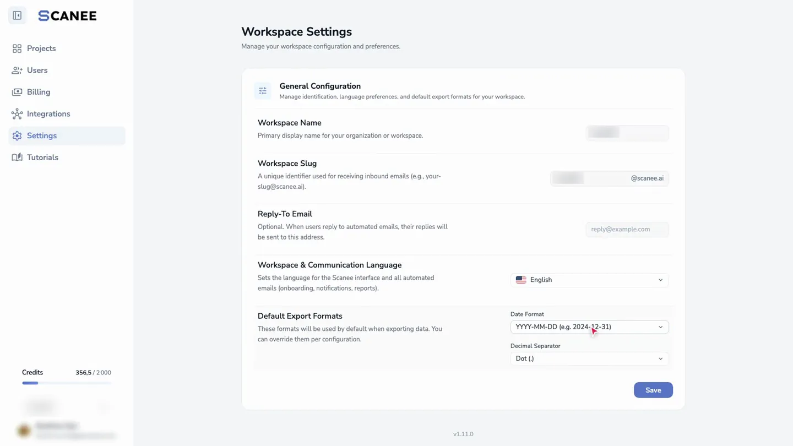
Task: Click the Reply-To Email field
Action: [627, 229]
